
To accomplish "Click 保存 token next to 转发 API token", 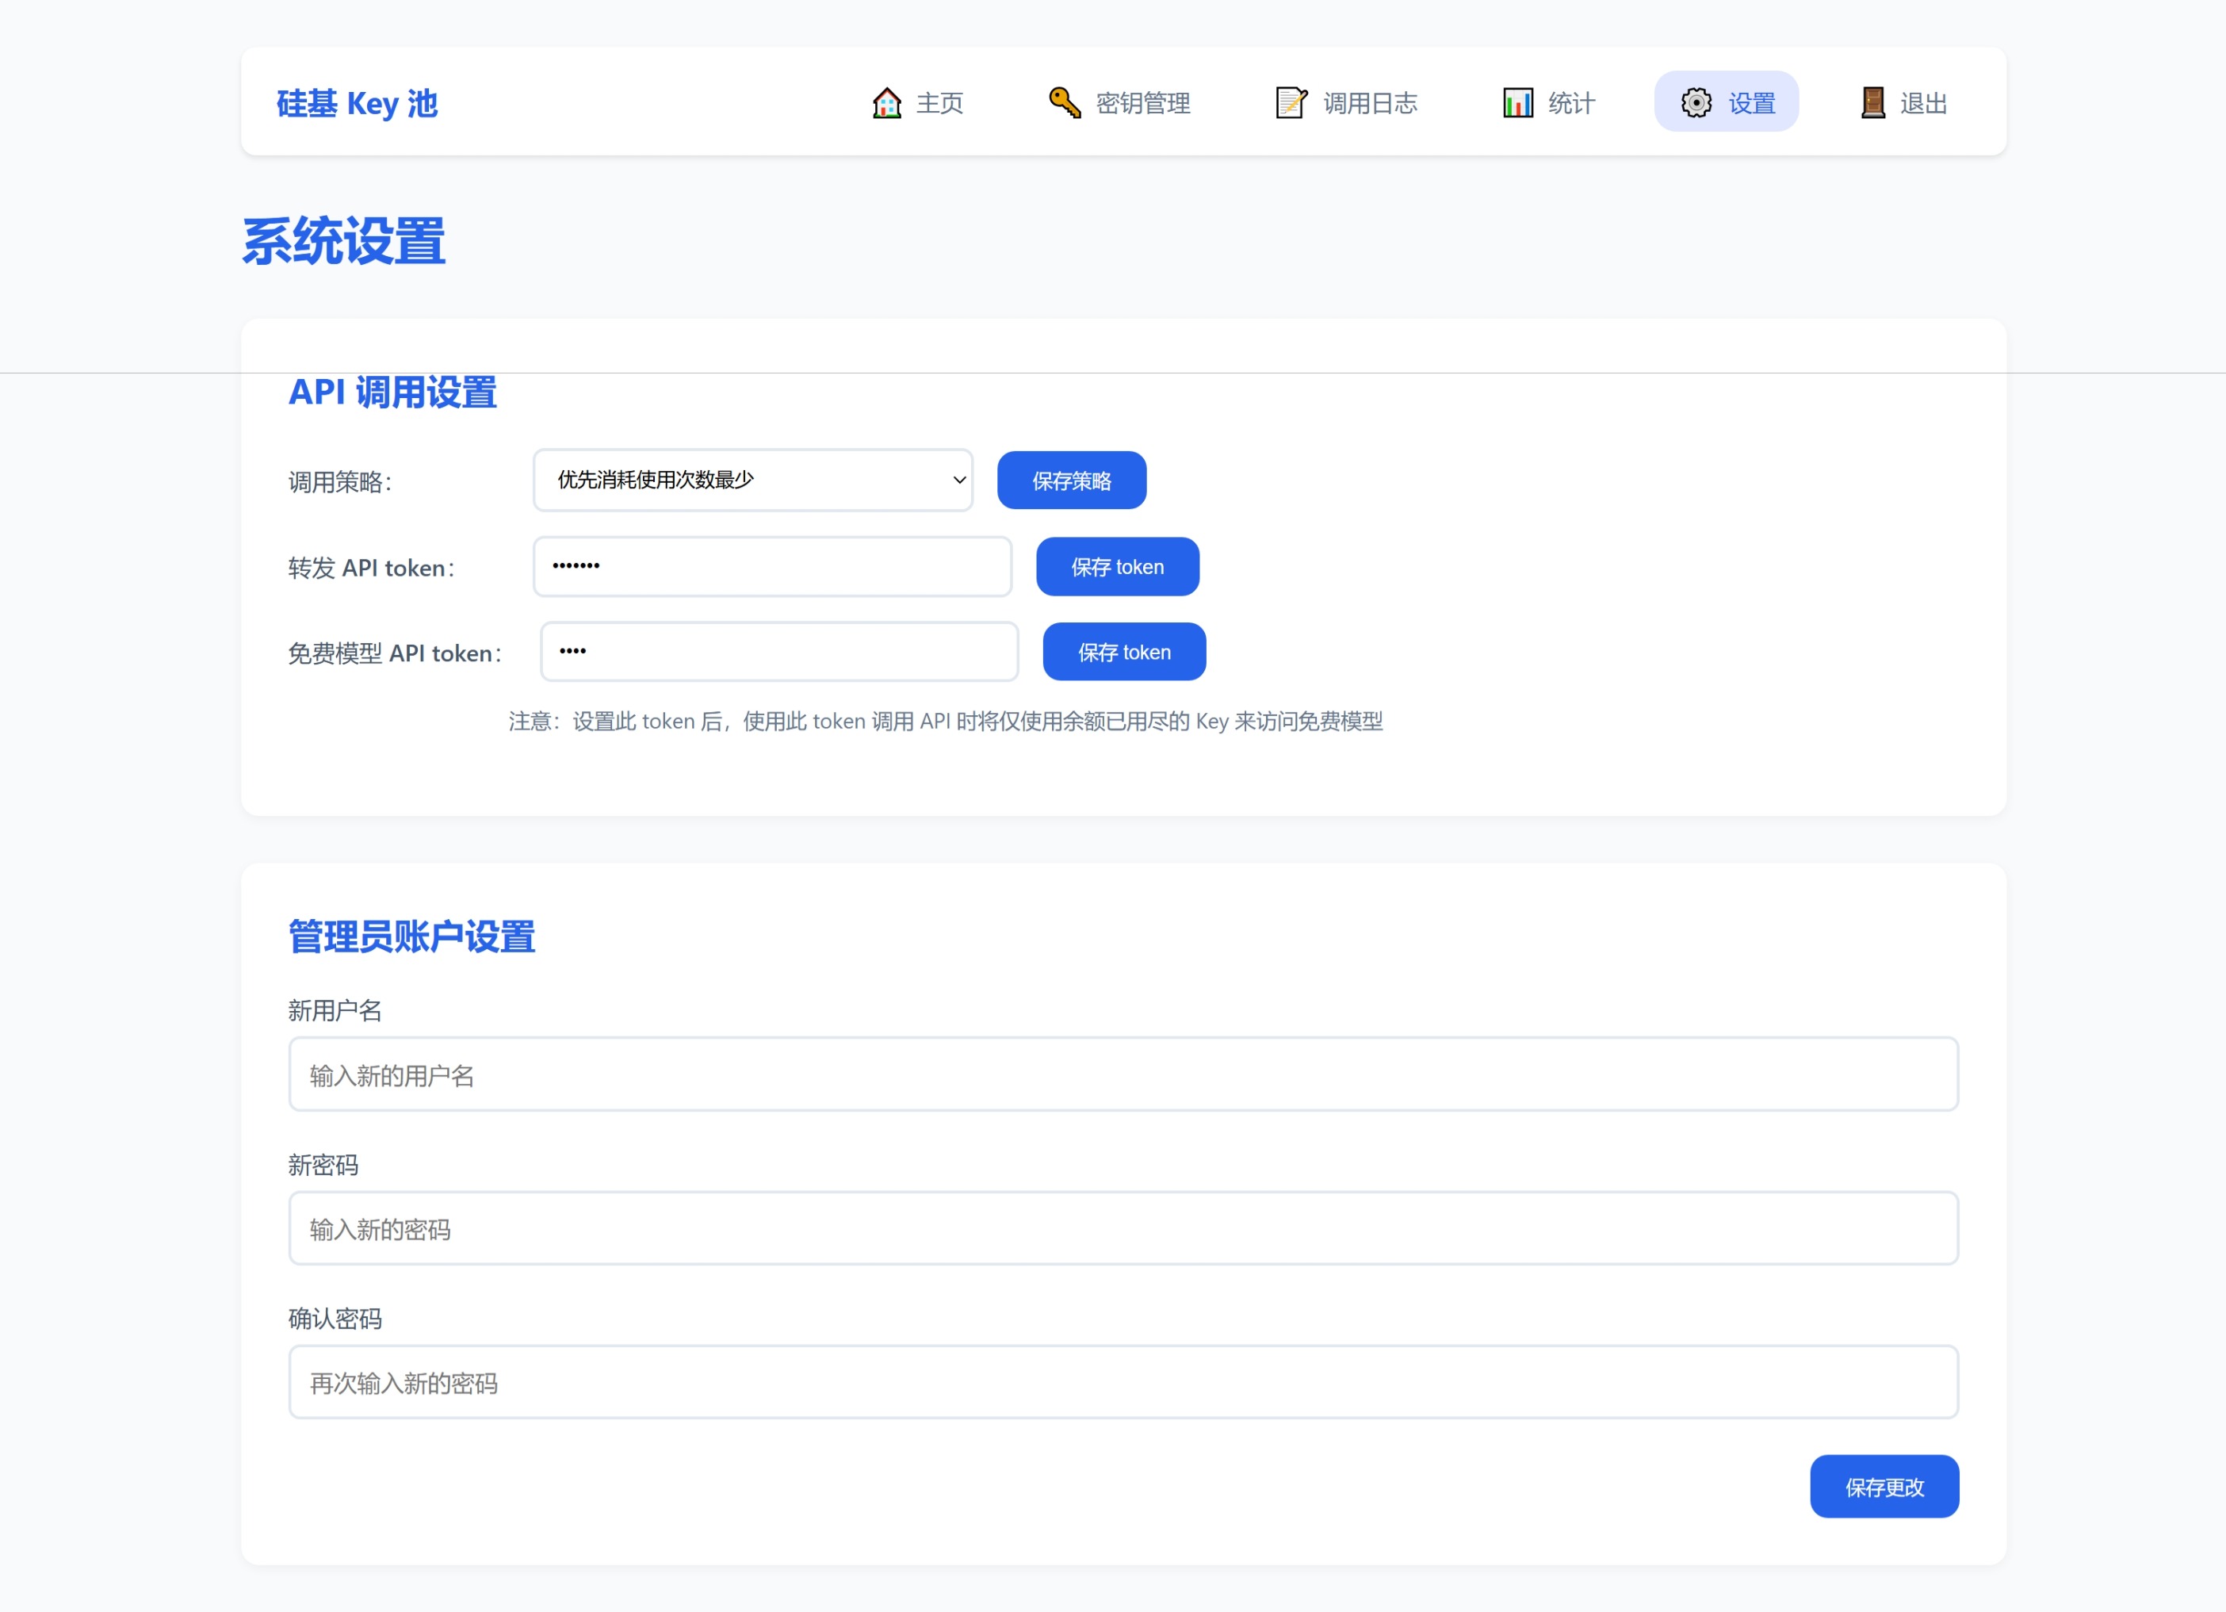I will 1117,566.
